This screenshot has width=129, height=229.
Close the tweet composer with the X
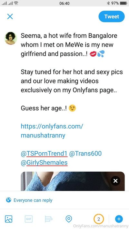point(10,16)
